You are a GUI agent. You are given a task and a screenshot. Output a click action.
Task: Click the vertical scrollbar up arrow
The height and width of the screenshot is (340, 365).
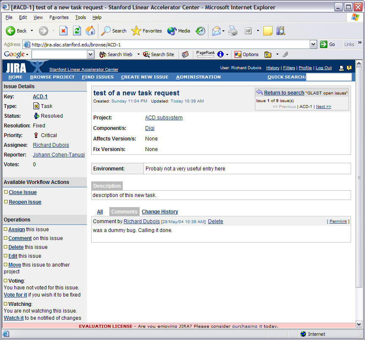(x=359, y=63)
